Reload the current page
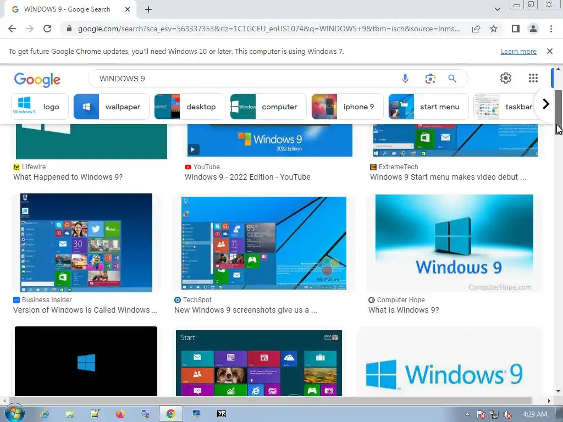Screen dimensions: 563x422 click(x=47, y=29)
